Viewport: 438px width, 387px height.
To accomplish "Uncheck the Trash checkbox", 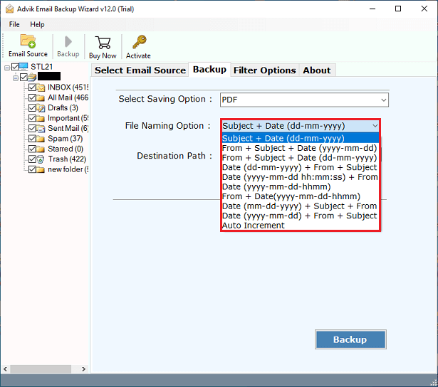I will [x=32, y=159].
